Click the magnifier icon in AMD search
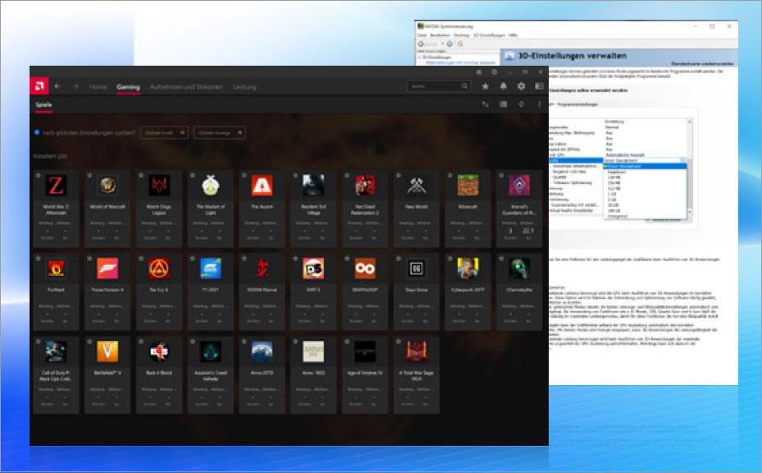 [464, 86]
